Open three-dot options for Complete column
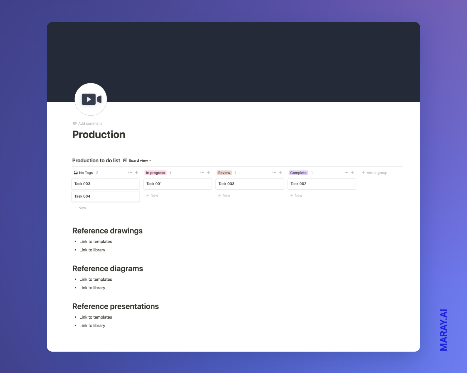 [x=346, y=173]
